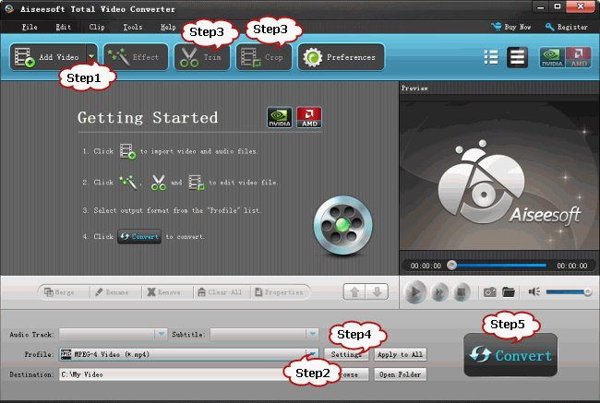The height and width of the screenshot is (403, 600).
Task: Click the import video icon in step 1
Action: pyautogui.click(x=127, y=151)
